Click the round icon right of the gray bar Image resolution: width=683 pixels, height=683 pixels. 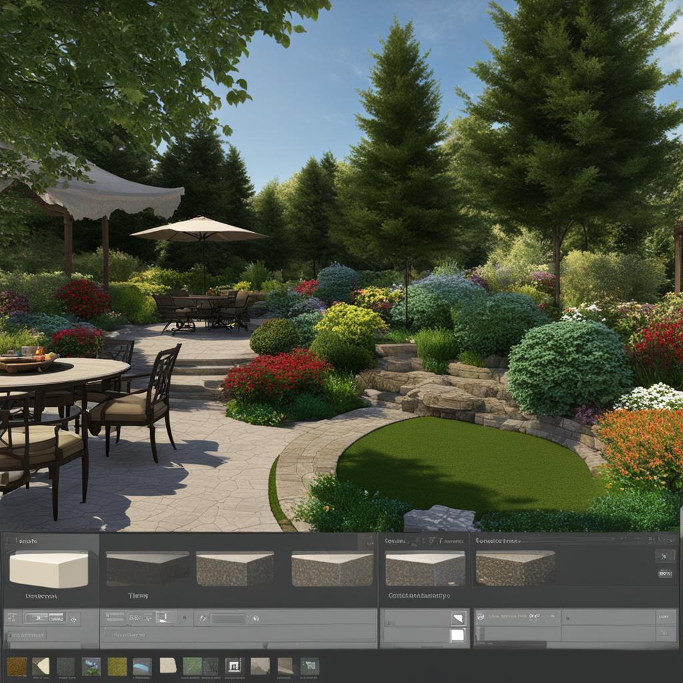tap(255, 618)
